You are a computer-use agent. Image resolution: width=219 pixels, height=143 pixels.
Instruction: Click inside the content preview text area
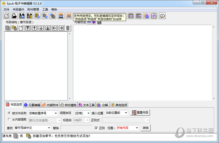coord(142,63)
